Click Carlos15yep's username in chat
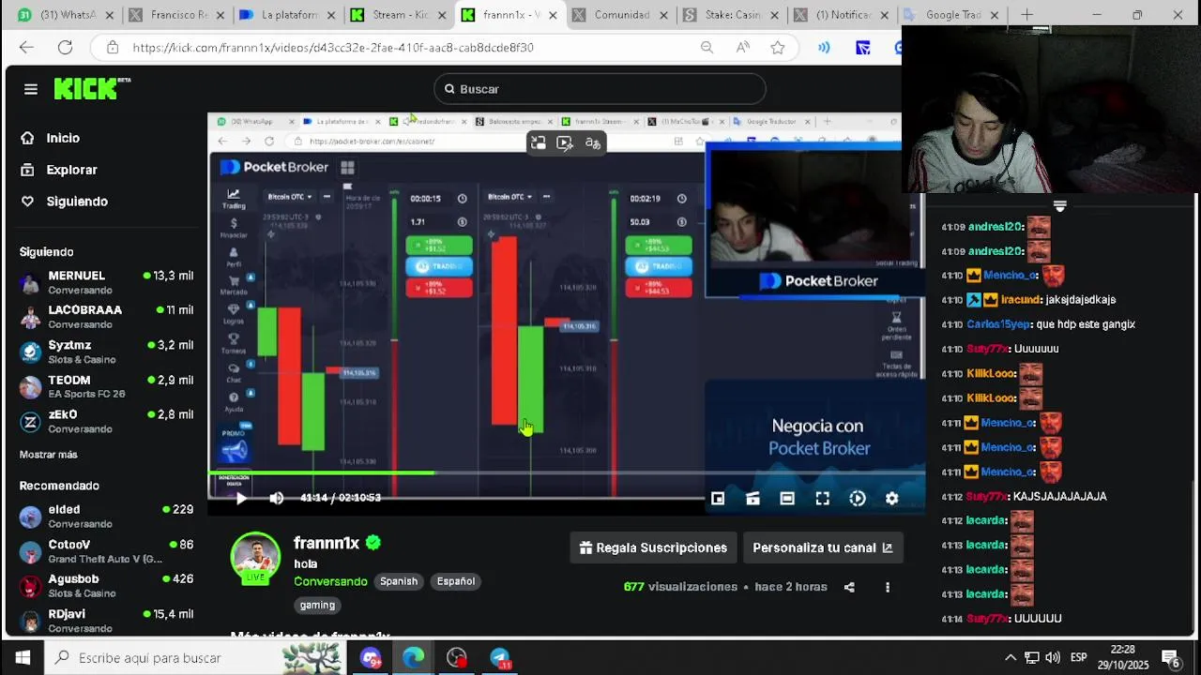Screen dimensions: 1201x675 pyautogui.click(x=998, y=324)
